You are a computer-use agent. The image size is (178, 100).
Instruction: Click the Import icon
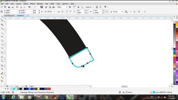click(46, 7)
